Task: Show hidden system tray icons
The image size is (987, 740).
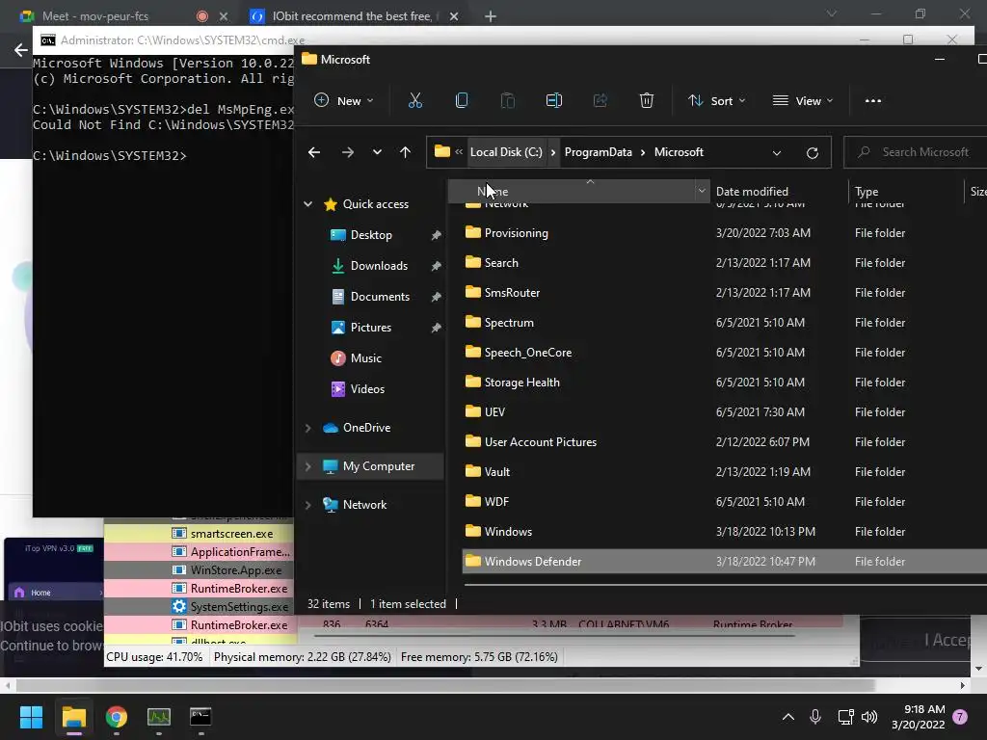Action: 788,717
